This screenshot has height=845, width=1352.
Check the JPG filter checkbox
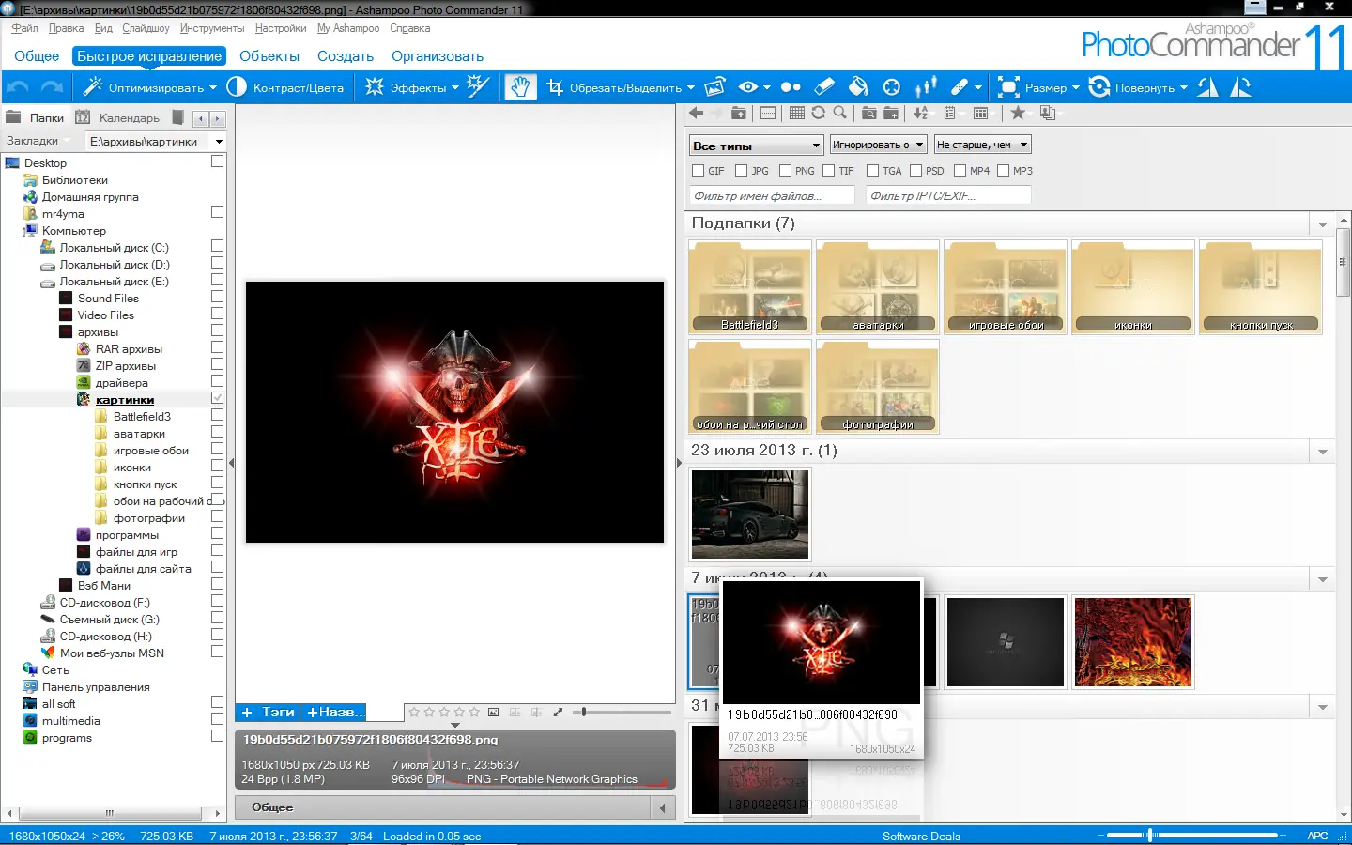click(x=742, y=171)
